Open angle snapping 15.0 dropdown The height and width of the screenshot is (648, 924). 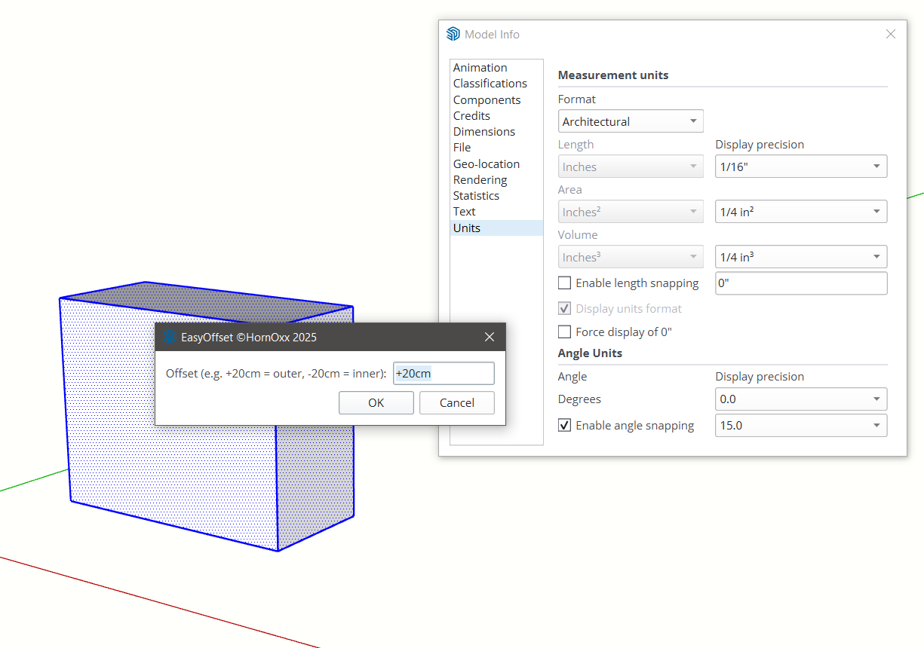(800, 426)
